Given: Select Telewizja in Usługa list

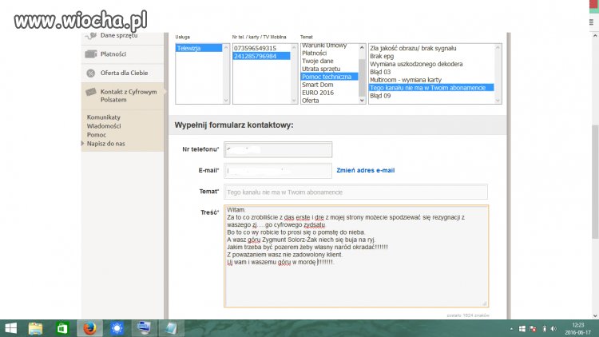Looking at the screenshot, I should (199, 48).
